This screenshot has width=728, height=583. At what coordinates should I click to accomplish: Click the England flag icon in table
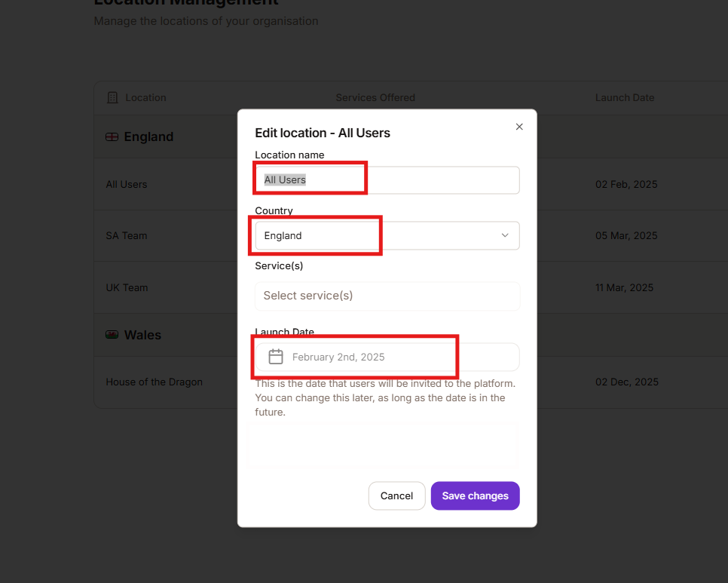(112, 137)
